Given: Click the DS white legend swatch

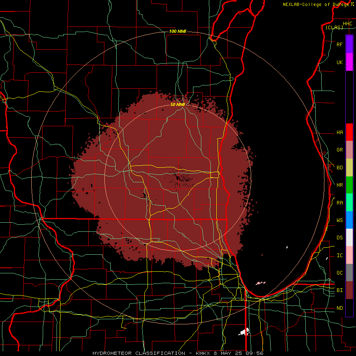Looking at the screenshot, I should 349,237.
